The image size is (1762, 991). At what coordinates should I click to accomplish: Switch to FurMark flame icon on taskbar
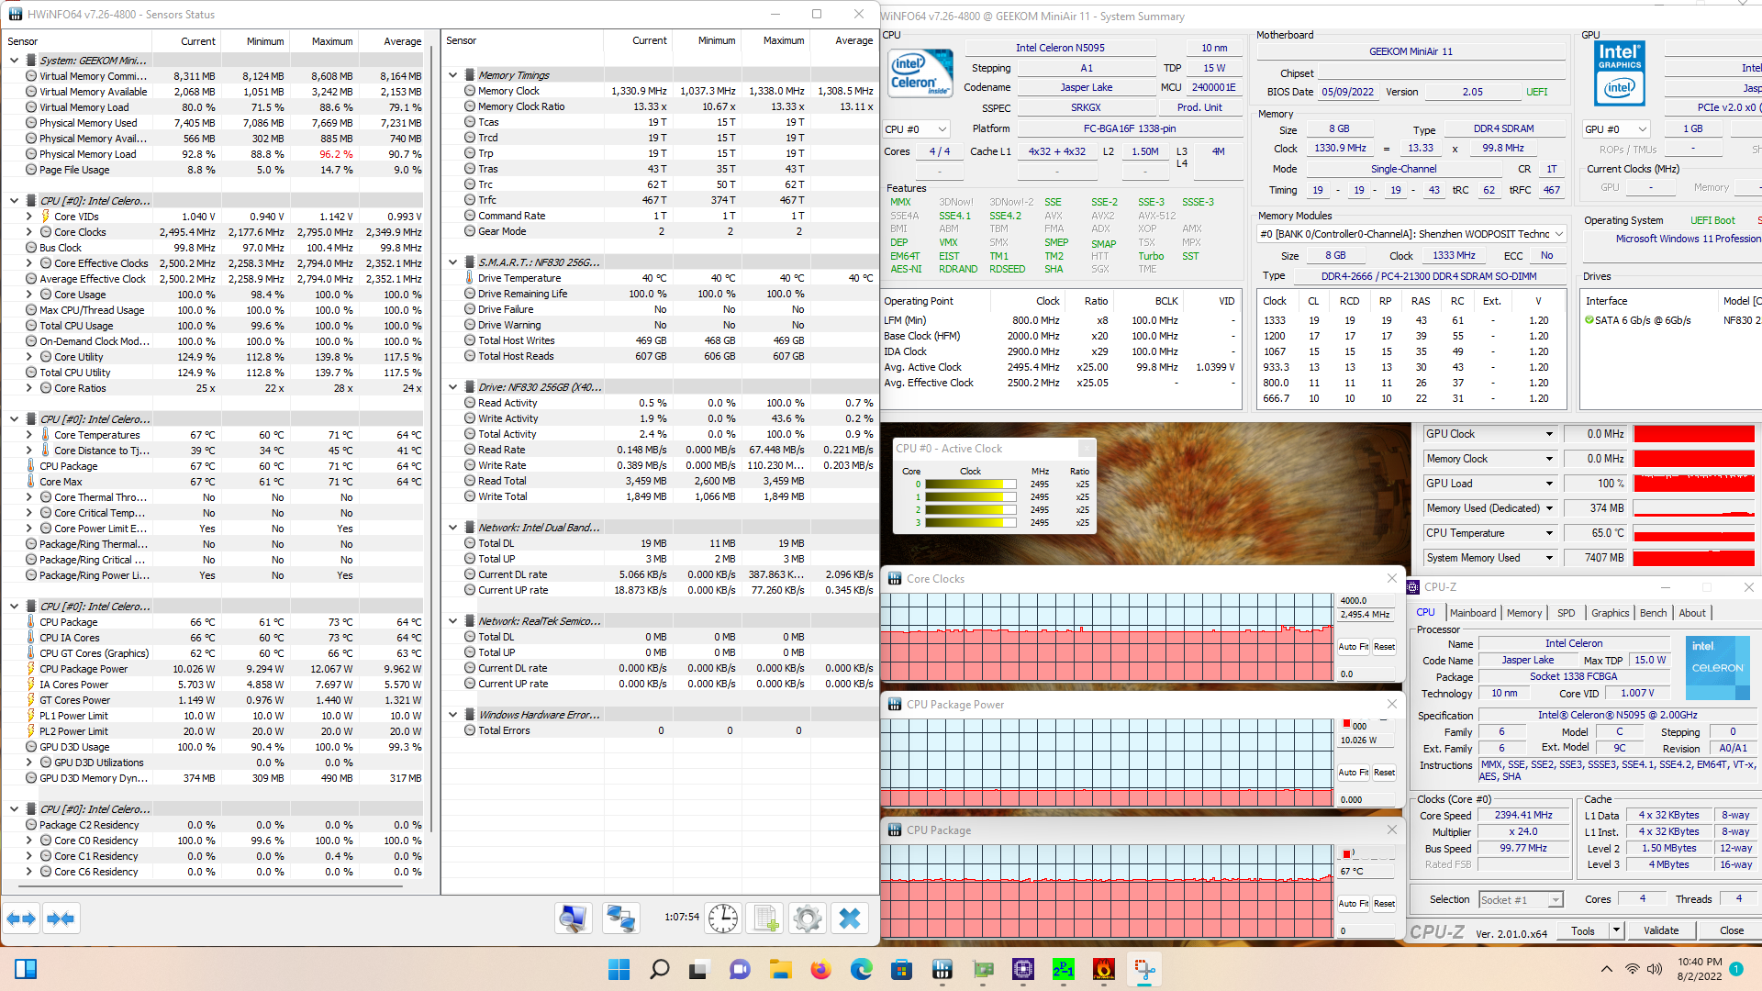(x=1103, y=969)
